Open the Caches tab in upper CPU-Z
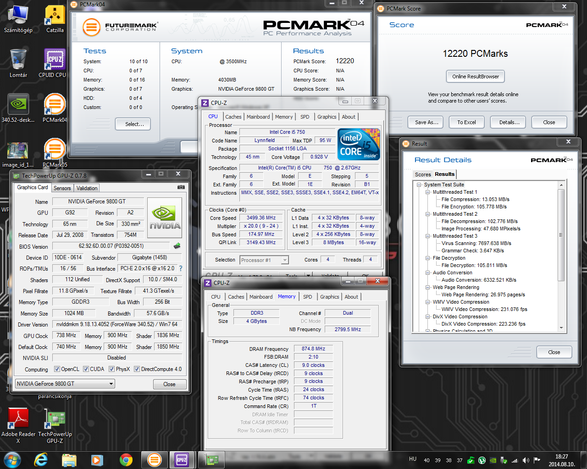This screenshot has width=587, height=469. [x=233, y=117]
